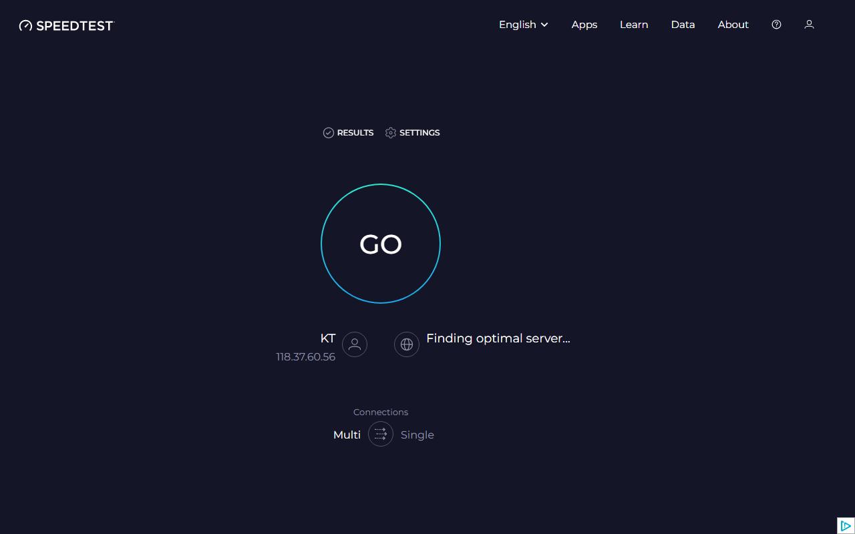Click the KT provider name
This screenshot has height=534, width=855.
coord(328,338)
